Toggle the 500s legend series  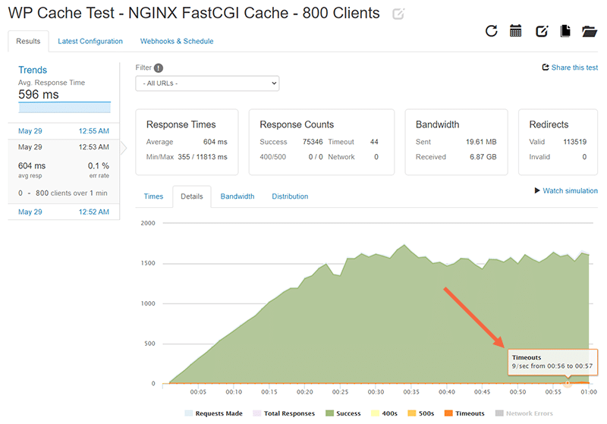[x=421, y=413]
